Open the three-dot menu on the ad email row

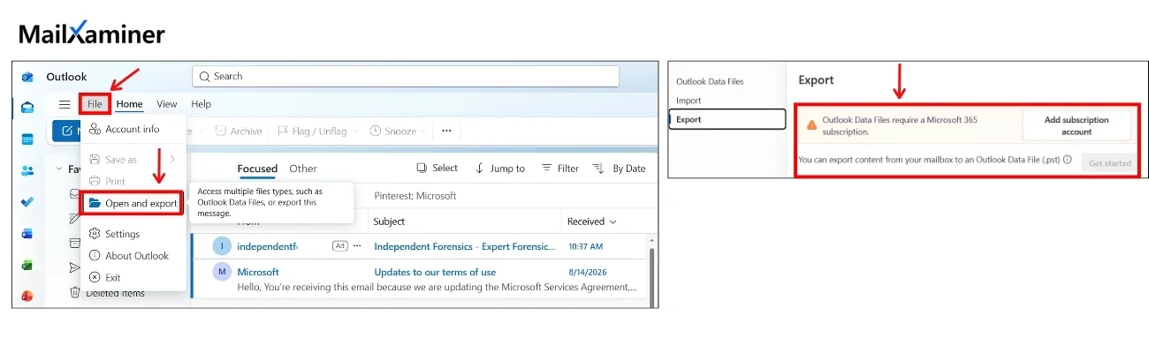click(x=357, y=246)
